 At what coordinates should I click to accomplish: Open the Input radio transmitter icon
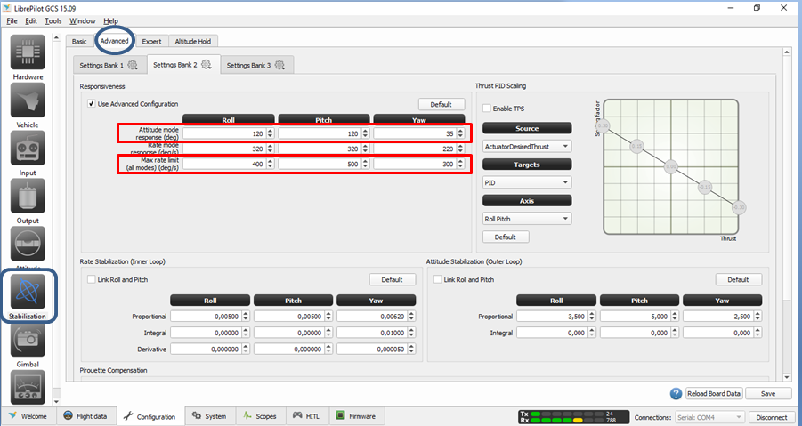(x=28, y=149)
